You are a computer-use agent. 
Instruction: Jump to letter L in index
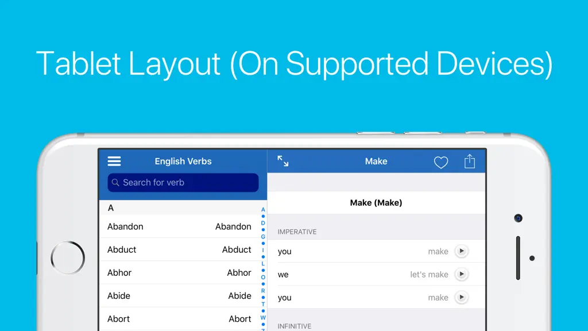[263, 264]
